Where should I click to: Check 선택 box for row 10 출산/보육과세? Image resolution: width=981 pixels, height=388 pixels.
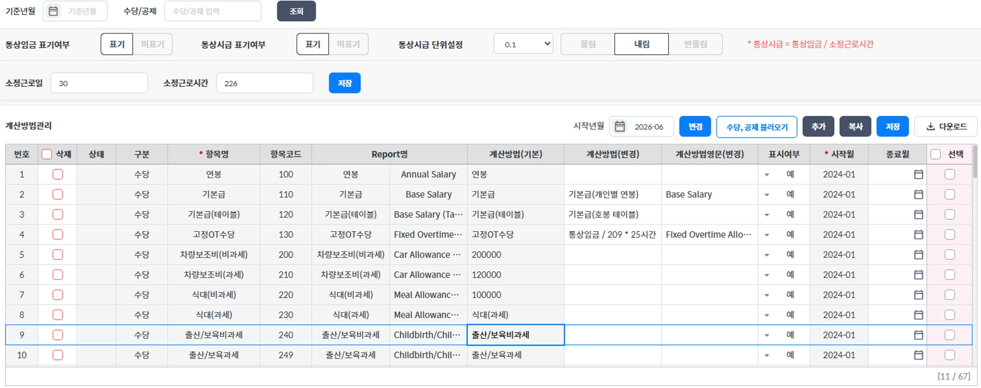point(949,355)
